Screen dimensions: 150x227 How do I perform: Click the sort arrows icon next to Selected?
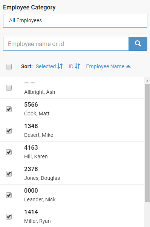pyautogui.click(x=60, y=66)
